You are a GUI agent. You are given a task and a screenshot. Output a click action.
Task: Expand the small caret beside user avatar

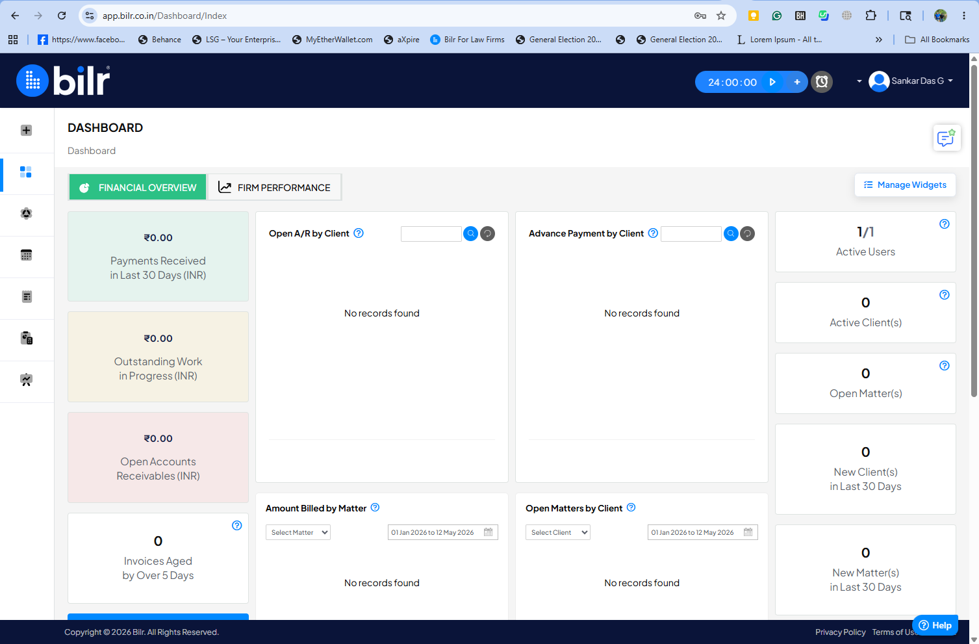point(859,82)
